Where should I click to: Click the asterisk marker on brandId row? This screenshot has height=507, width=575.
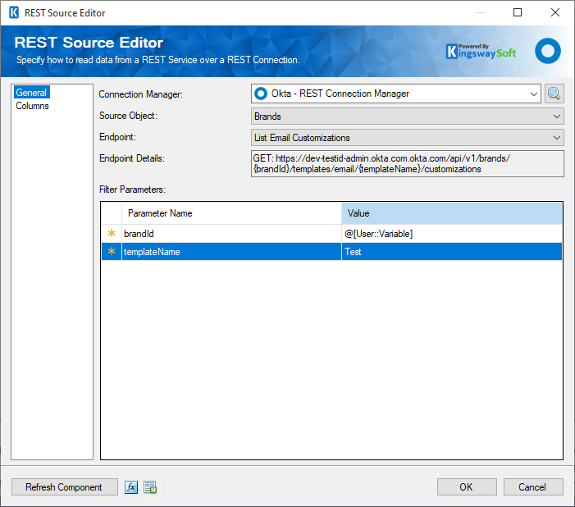(112, 233)
